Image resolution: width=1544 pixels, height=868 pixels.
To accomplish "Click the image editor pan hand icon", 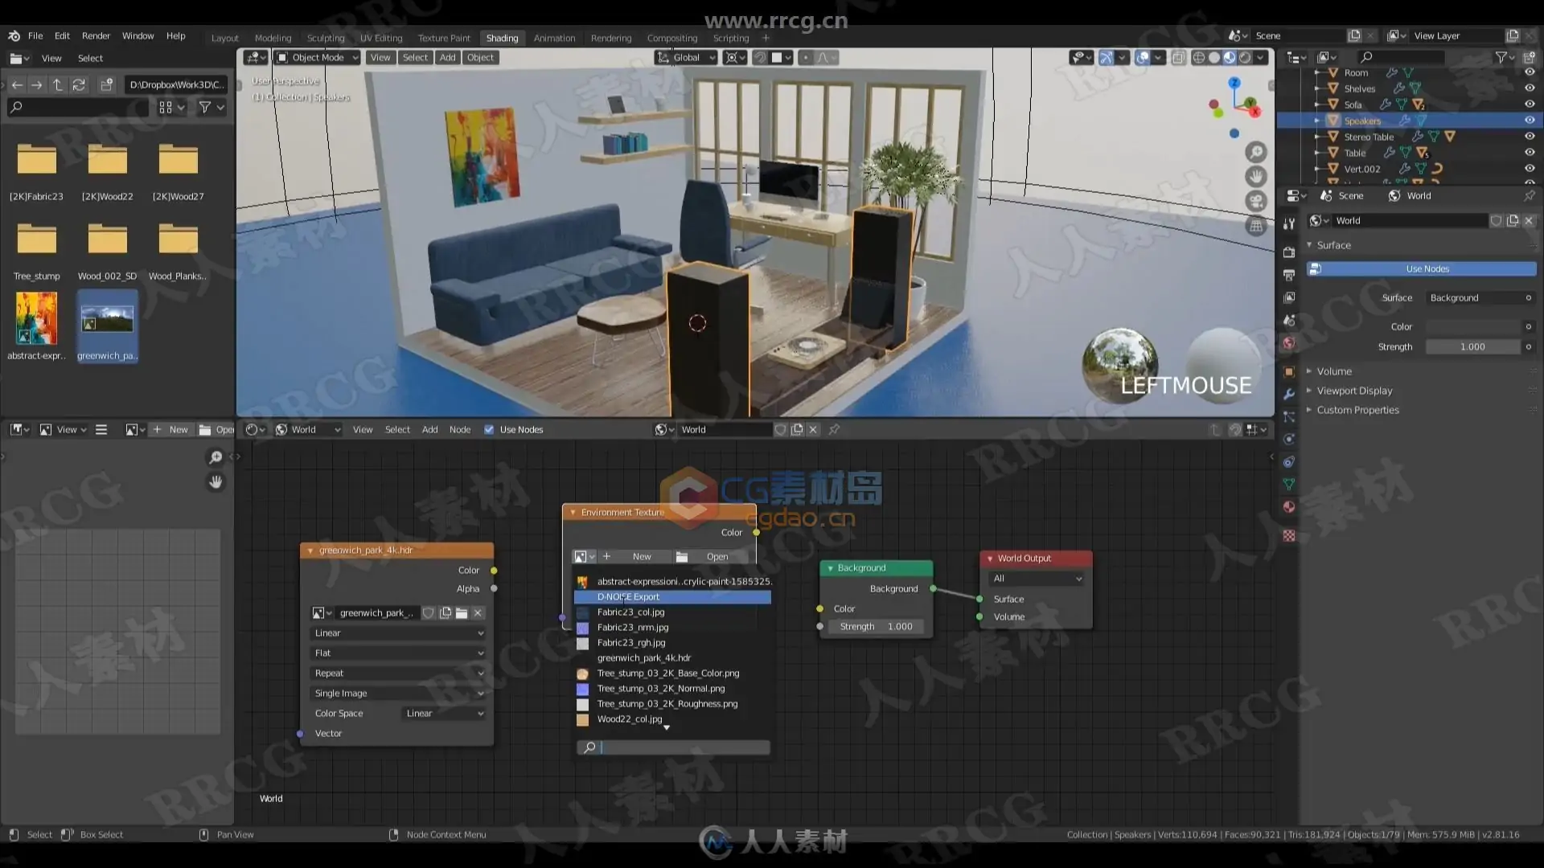I will (216, 482).
